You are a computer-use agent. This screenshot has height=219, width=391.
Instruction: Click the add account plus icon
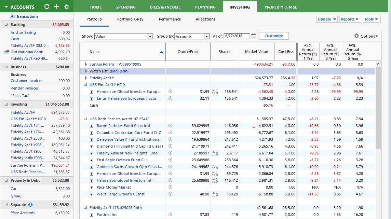coord(57,7)
